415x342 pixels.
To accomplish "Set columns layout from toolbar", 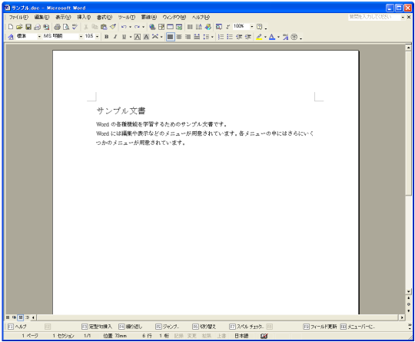I will [x=190, y=27].
